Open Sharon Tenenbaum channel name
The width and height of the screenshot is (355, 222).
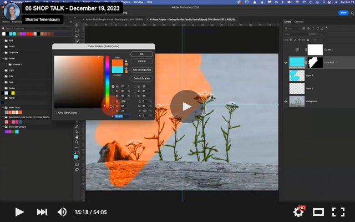43,19
